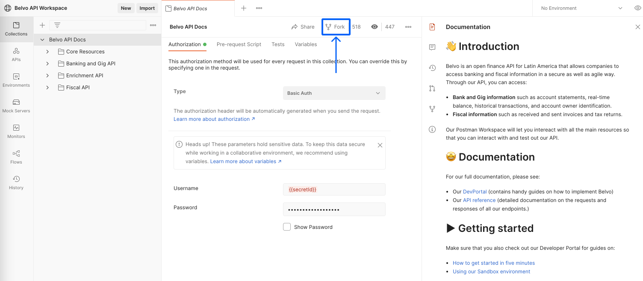Switch to the Authorization tab
This screenshot has height=281, width=643.
[187, 44]
